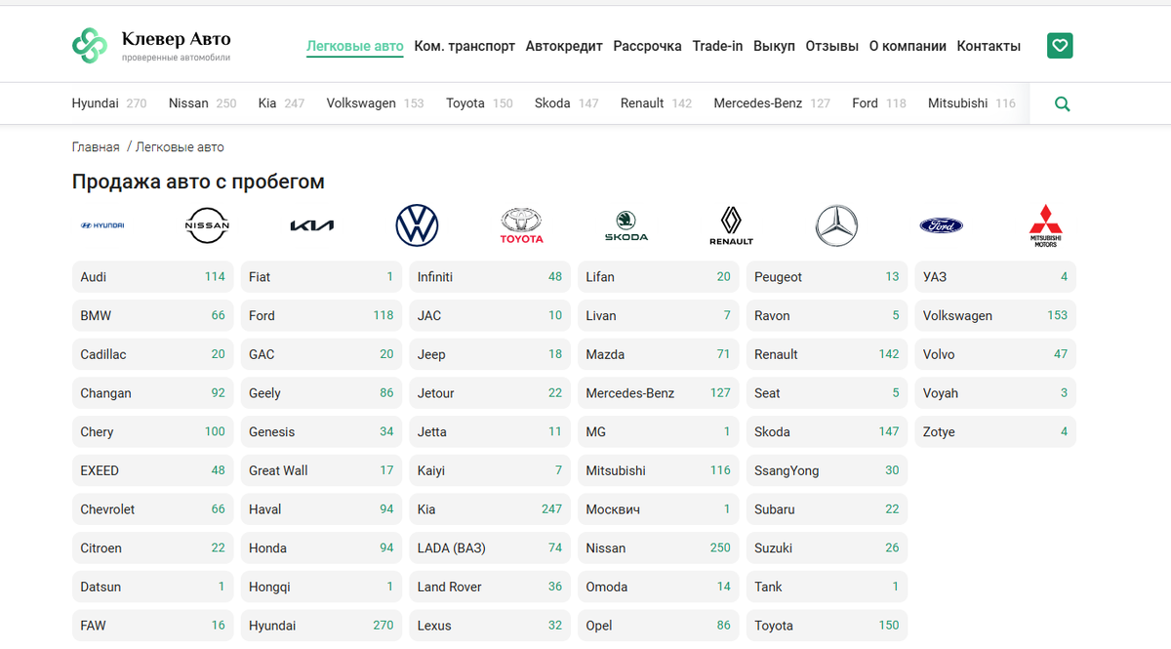Choose the Lifan brand tile
This screenshot has height=649, width=1171.
(x=659, y=277)
